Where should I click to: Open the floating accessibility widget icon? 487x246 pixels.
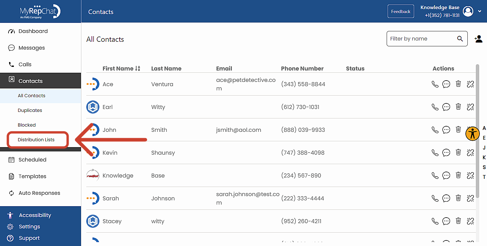tap(472, 134)
